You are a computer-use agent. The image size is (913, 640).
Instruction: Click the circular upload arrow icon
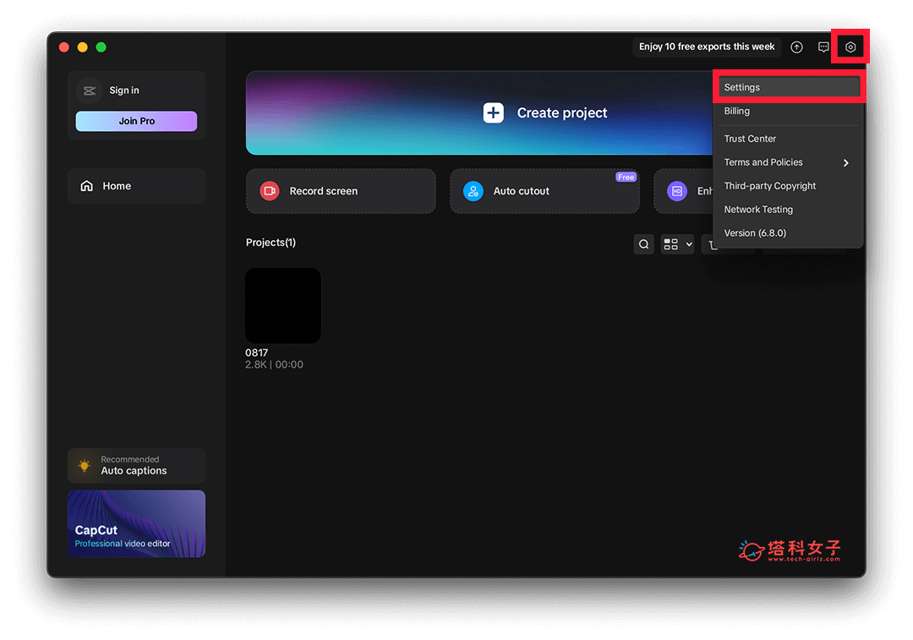pos(795,46)
